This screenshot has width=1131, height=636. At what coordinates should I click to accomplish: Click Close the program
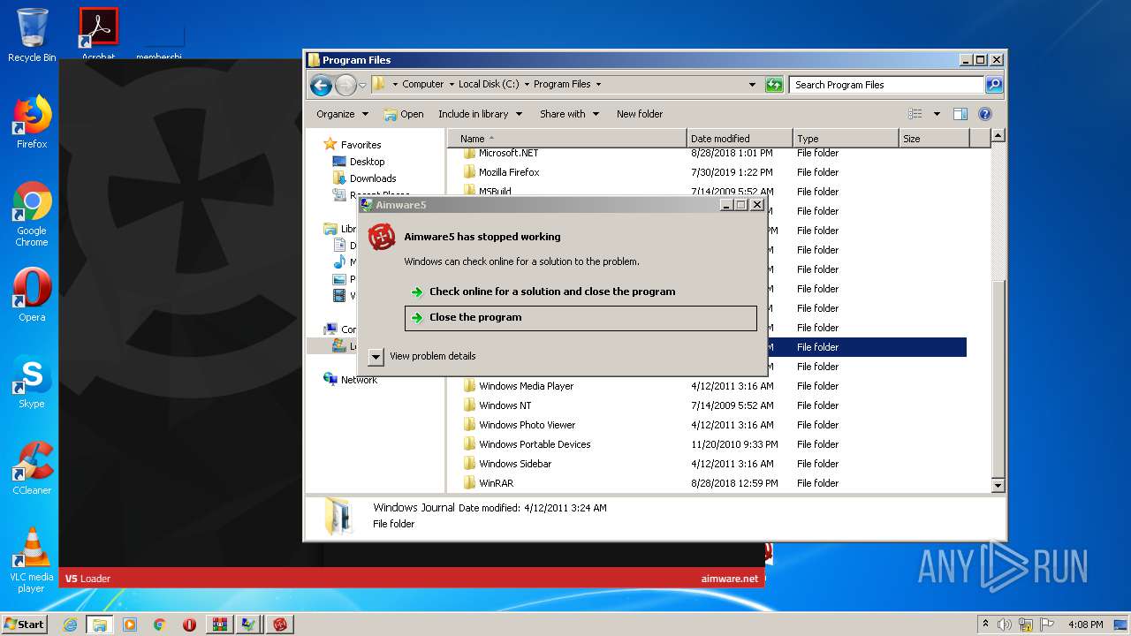[x=581, y=318]
